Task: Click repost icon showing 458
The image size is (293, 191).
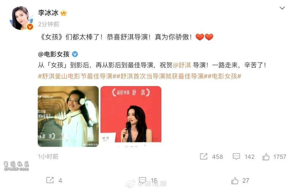Action: point(204,156)
